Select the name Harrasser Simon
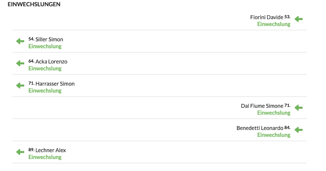 [x=55, y=84]
